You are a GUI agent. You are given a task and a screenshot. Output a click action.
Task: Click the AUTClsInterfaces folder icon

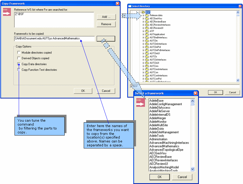click(x=147, y=60)
